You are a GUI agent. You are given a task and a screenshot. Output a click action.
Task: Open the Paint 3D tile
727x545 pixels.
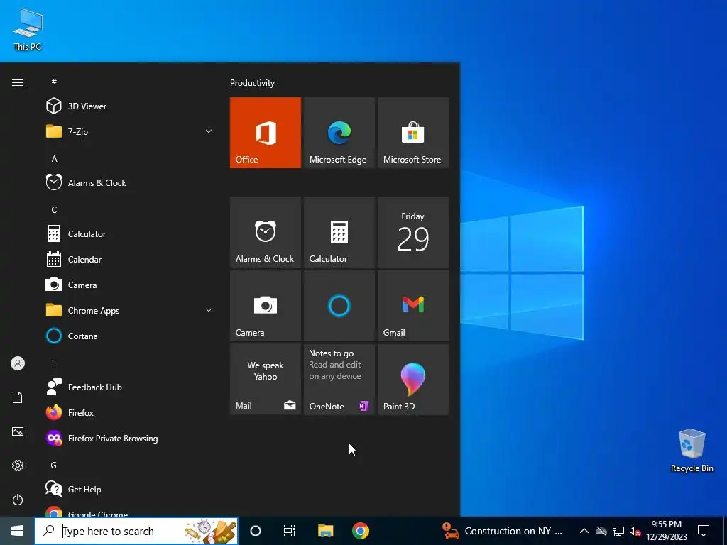pos(413,380)
